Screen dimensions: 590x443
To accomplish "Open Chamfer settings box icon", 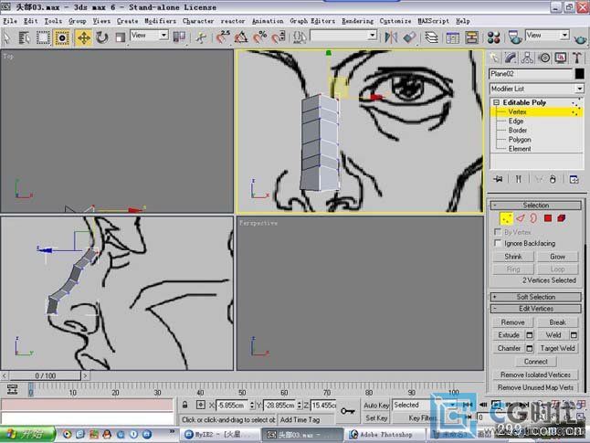I will pos(530,349).
